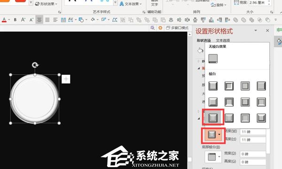
Task: Click the align bottom icon in toolbar
Action: pyautogui.click(x=211, y=20)
